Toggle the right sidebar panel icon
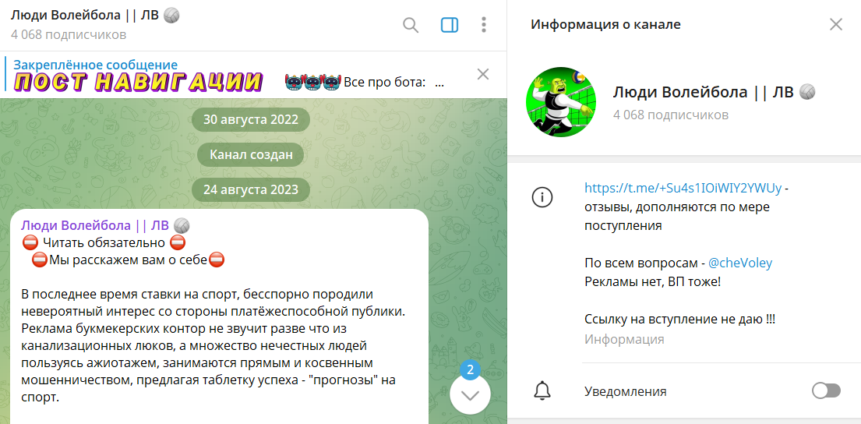The image size is (861, 424). [449, 25]
